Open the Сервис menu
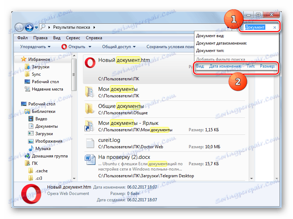Viewport: 293px width, 219px height. 73,38
